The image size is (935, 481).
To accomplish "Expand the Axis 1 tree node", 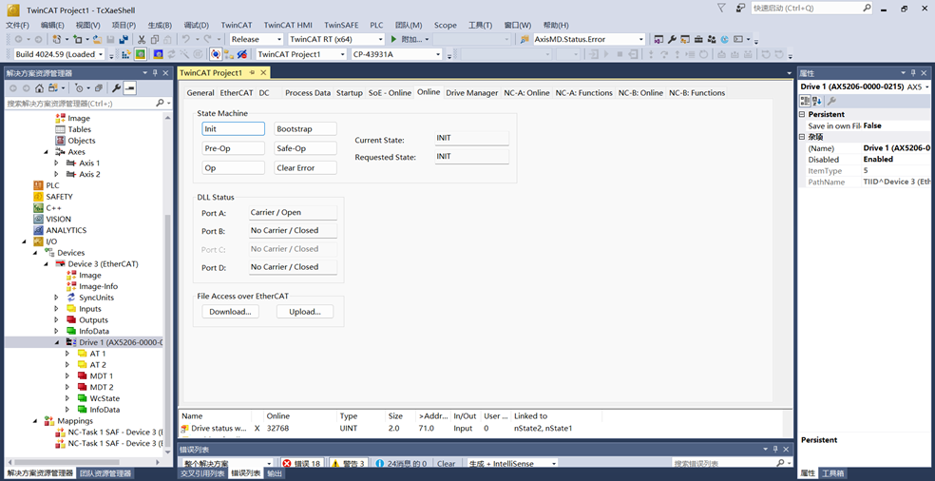I will (57, 163).
